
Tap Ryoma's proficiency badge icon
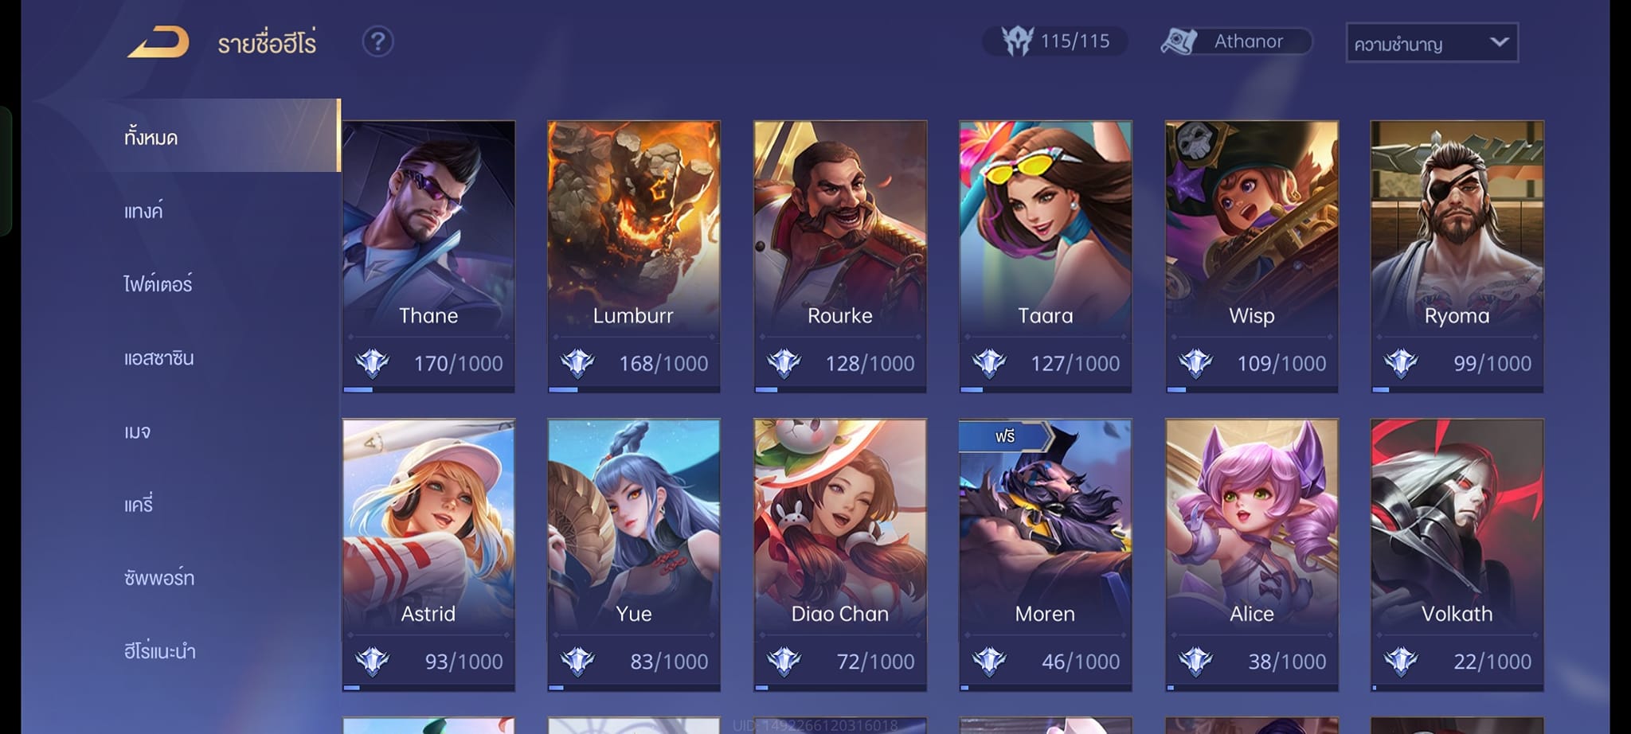point(1401,364)
